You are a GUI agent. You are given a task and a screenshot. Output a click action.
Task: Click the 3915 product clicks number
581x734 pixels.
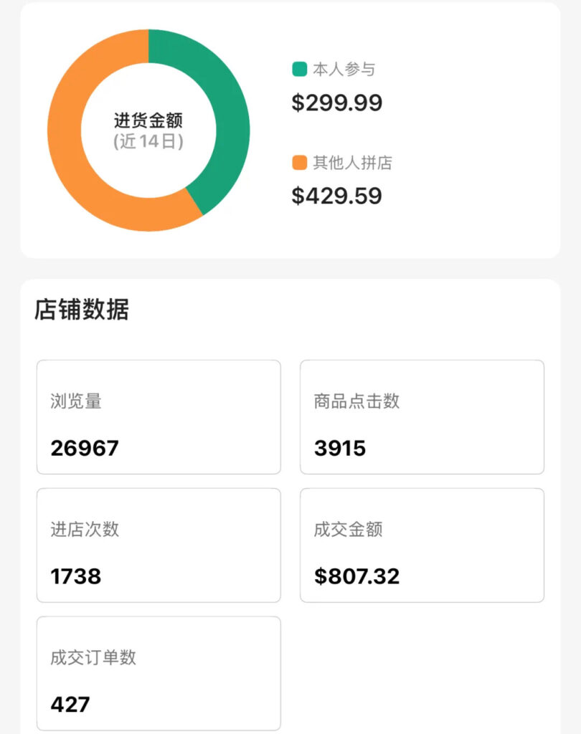[x=340, y=449]
